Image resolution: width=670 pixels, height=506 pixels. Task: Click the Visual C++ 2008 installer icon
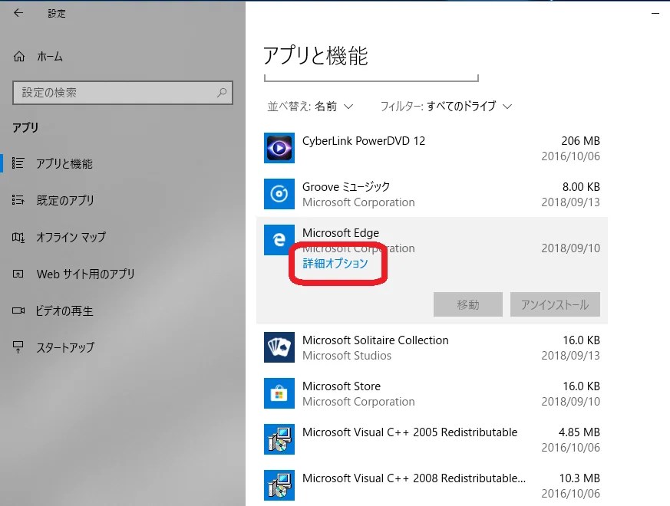pyautogui.click(x=279, y=485)
